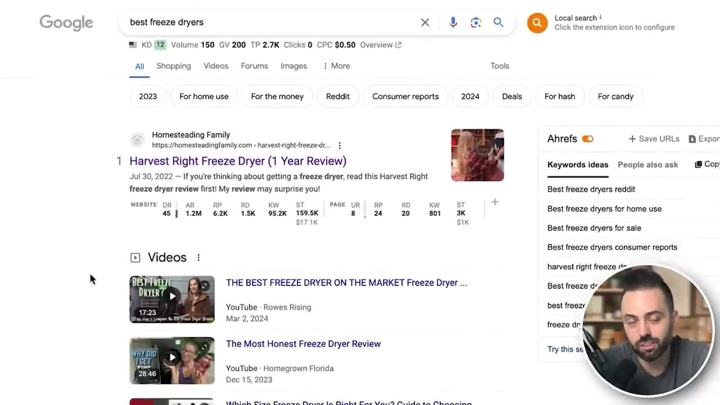Open THE BEST FREEZE DRYER ON THE MARKET video
This screenshot has height=405, width=720.
click(346, 283)
